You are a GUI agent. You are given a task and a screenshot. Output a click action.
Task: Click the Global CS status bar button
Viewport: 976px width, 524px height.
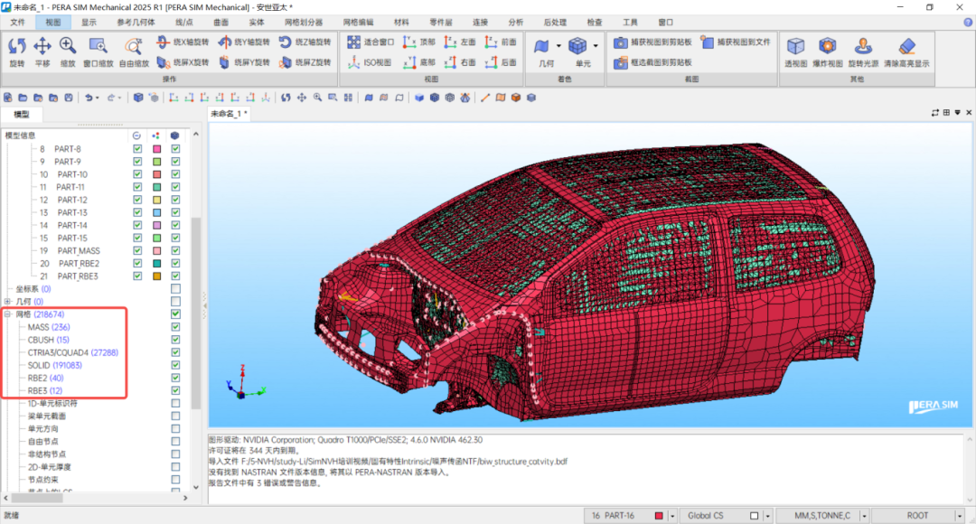tap(707, 516)
